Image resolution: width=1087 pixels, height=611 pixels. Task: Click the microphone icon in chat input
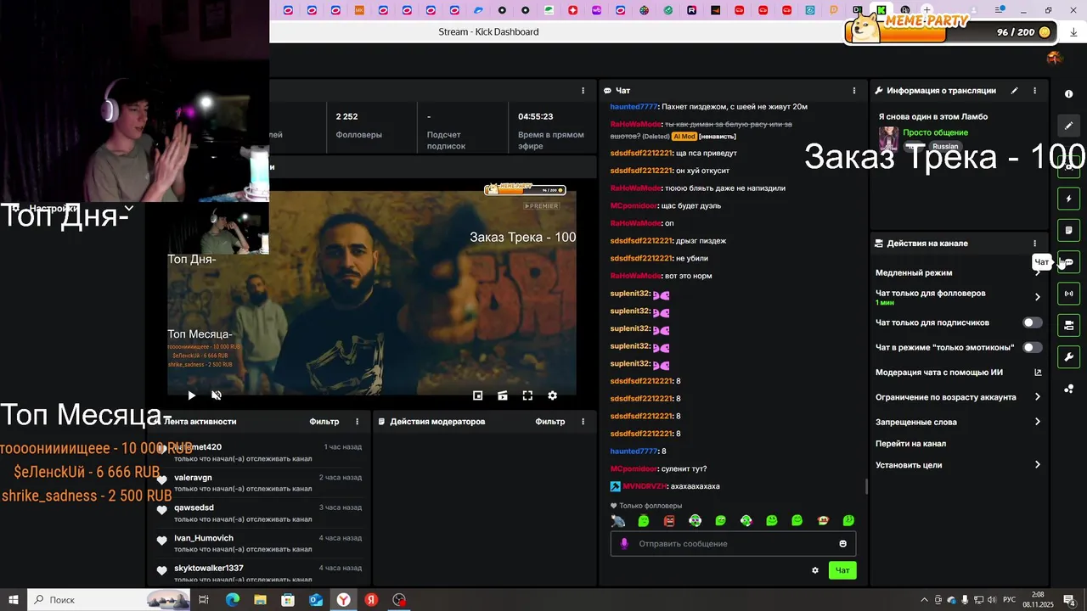[x=624, y=544]
